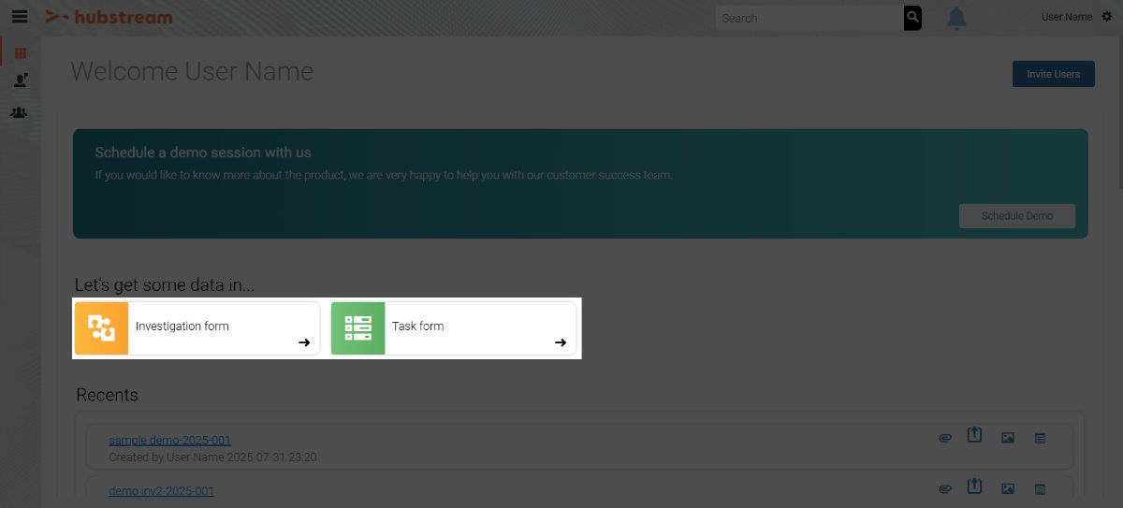Click the Invite Users button

(x=1054, y=74)
